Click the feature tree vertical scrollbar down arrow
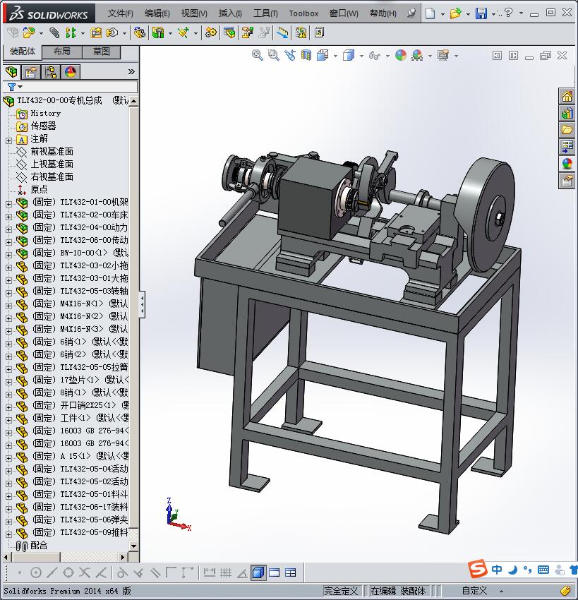578x600 pixels. pos(133,546)
